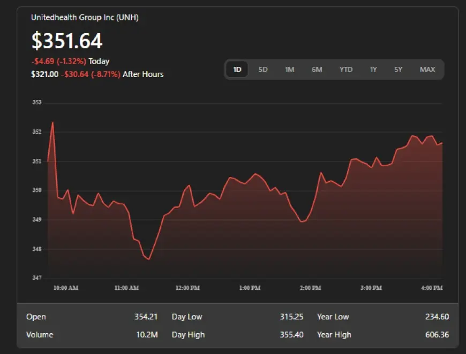The image size is (466, 354).
Task: Select the 6M time range
Action: click(317, 70)
